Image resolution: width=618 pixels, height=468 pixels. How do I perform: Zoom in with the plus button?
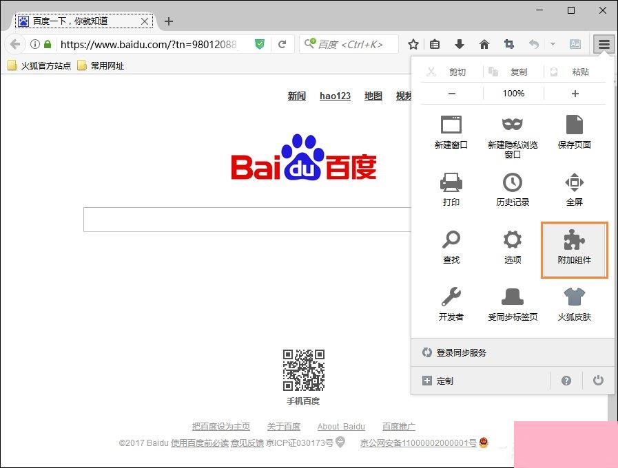click(x=575, y=94)
